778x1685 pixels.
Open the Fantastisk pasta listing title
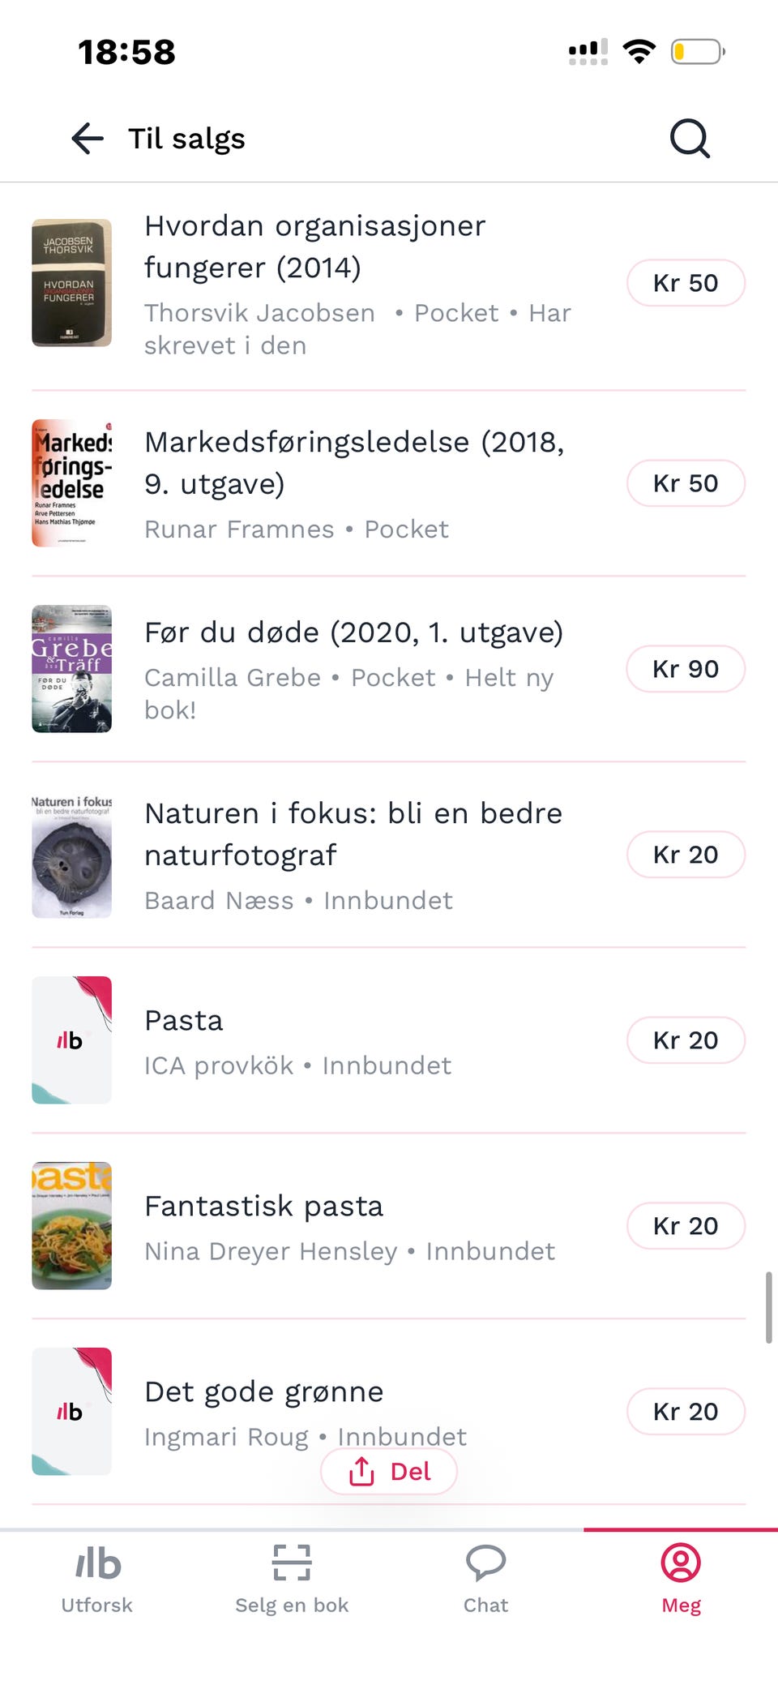263,1206
